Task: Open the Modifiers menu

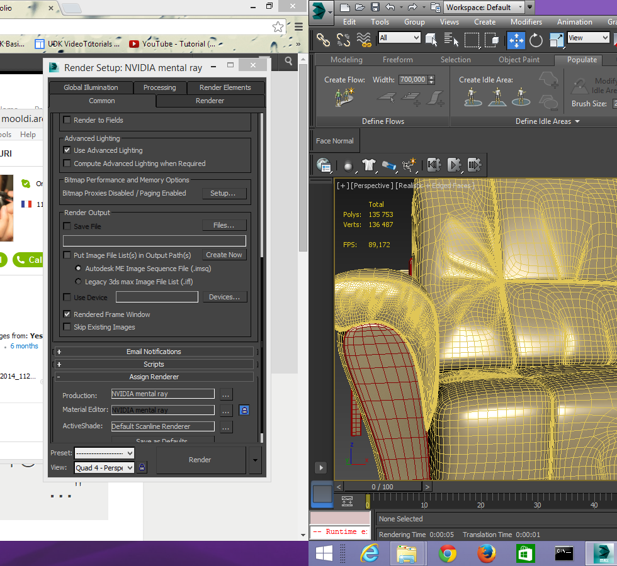Action: (x=526, y=22)
